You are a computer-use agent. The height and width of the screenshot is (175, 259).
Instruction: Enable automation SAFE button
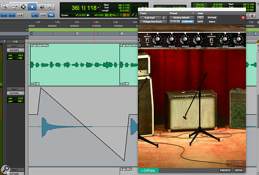[201, 22]
